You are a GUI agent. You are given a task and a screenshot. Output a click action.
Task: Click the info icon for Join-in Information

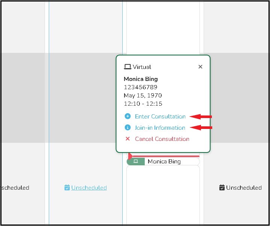pyautogui.click(x=127, y=127)
